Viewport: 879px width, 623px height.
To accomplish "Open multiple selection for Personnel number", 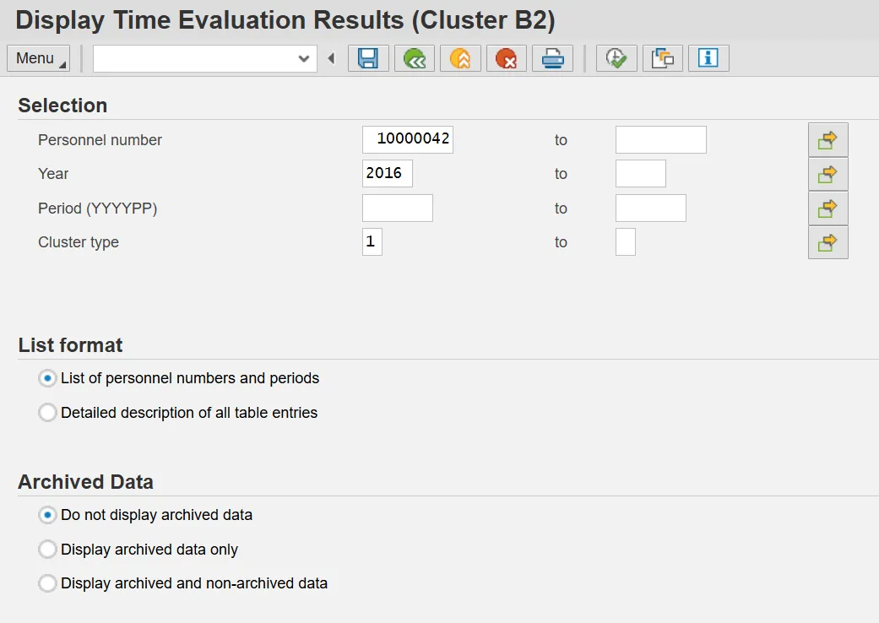I will point(827,140).
